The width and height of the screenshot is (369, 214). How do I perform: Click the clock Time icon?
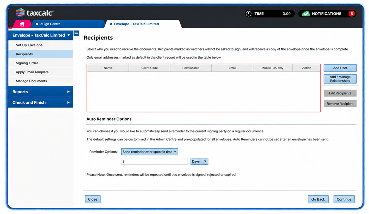tap(249, 14)
